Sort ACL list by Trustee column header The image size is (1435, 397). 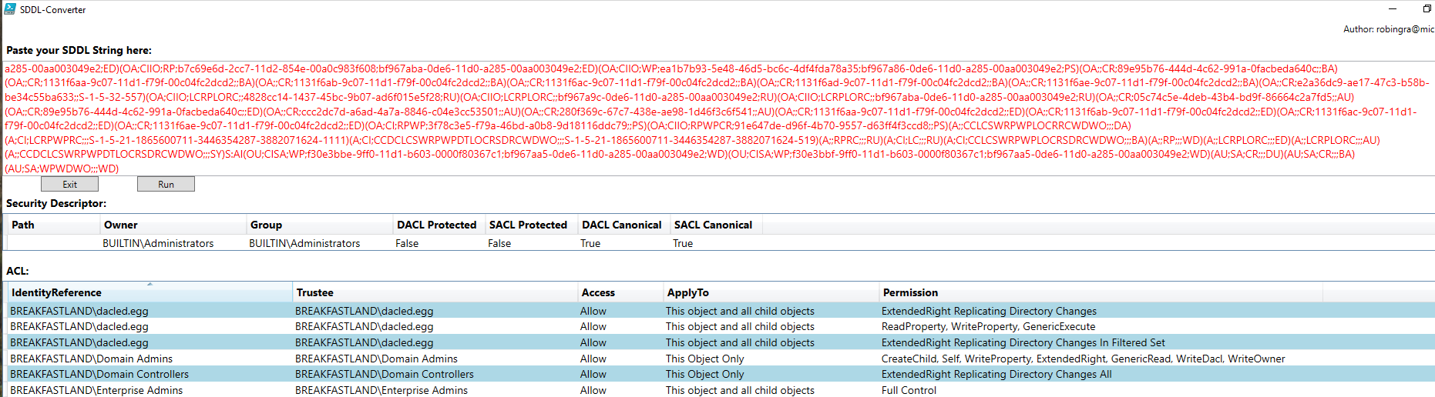pyautogui.click(x=434, y=292)
